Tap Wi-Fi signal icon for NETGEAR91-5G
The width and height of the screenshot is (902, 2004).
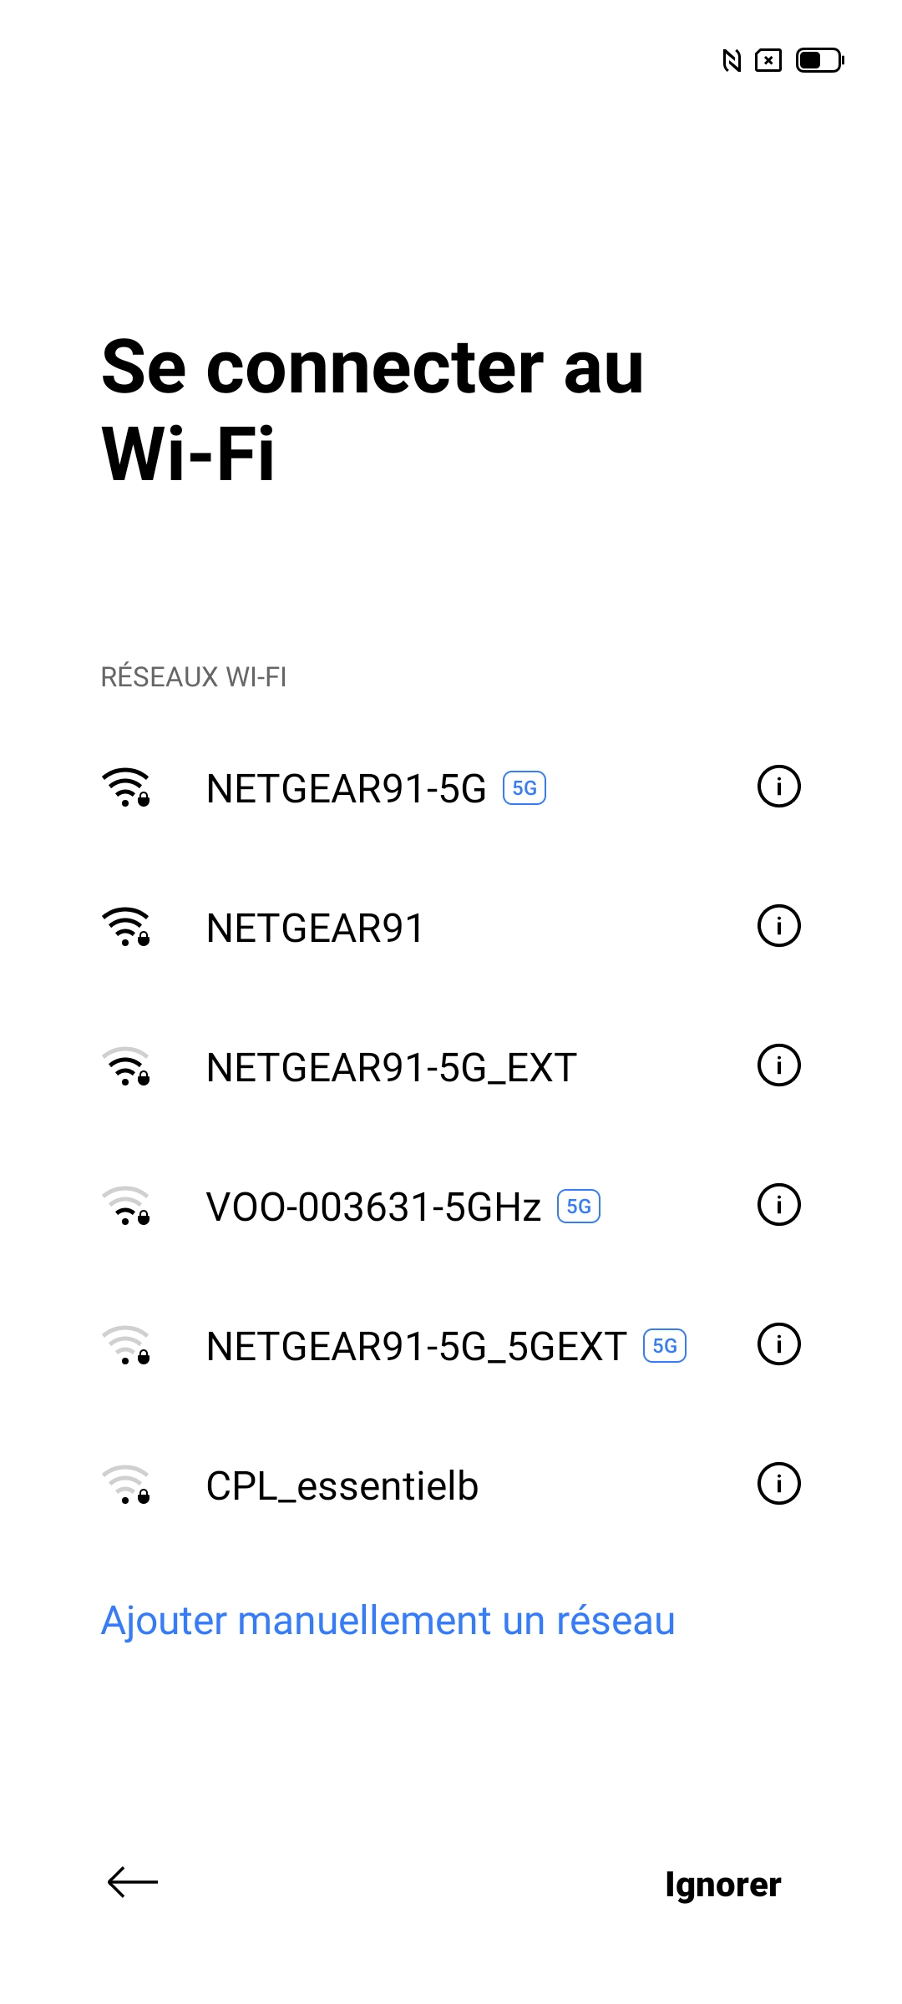pos(125,787)
